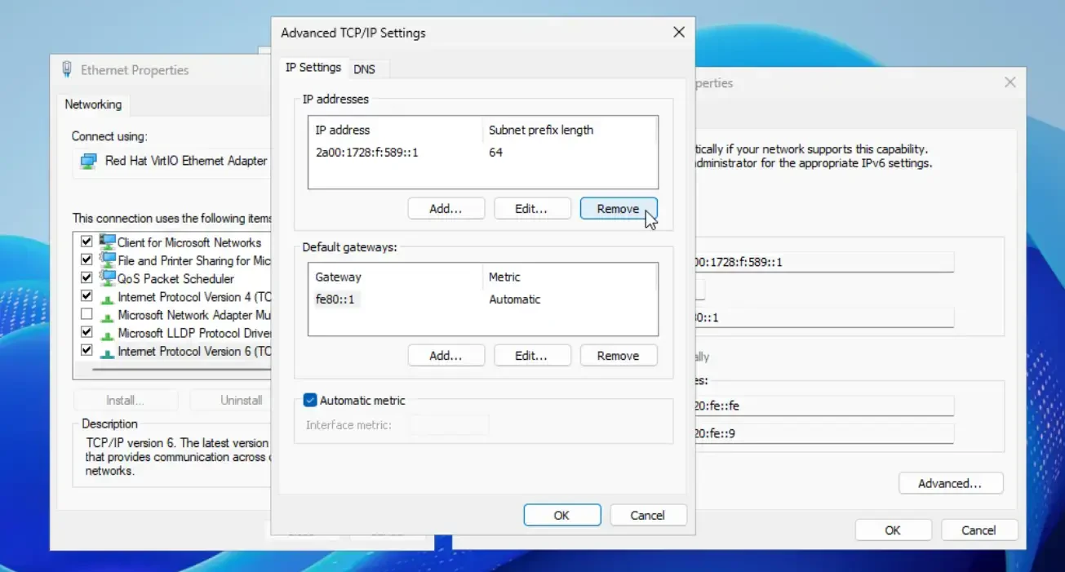Select the IP Settings tab
The image size is (1065, 572).
313,68
